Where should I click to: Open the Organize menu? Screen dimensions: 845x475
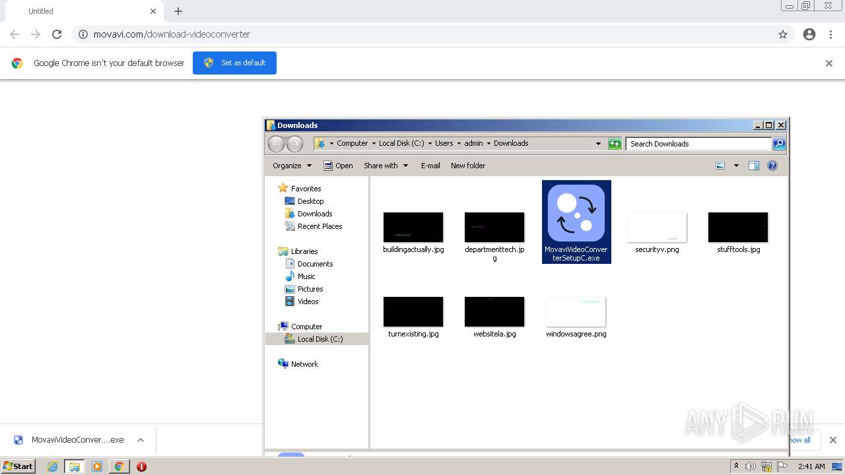(292, 166)
